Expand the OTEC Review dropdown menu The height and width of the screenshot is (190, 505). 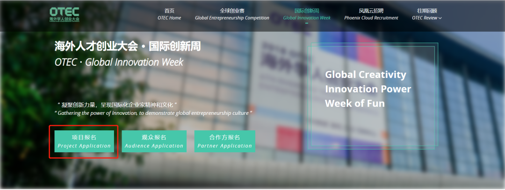(427, 14)
